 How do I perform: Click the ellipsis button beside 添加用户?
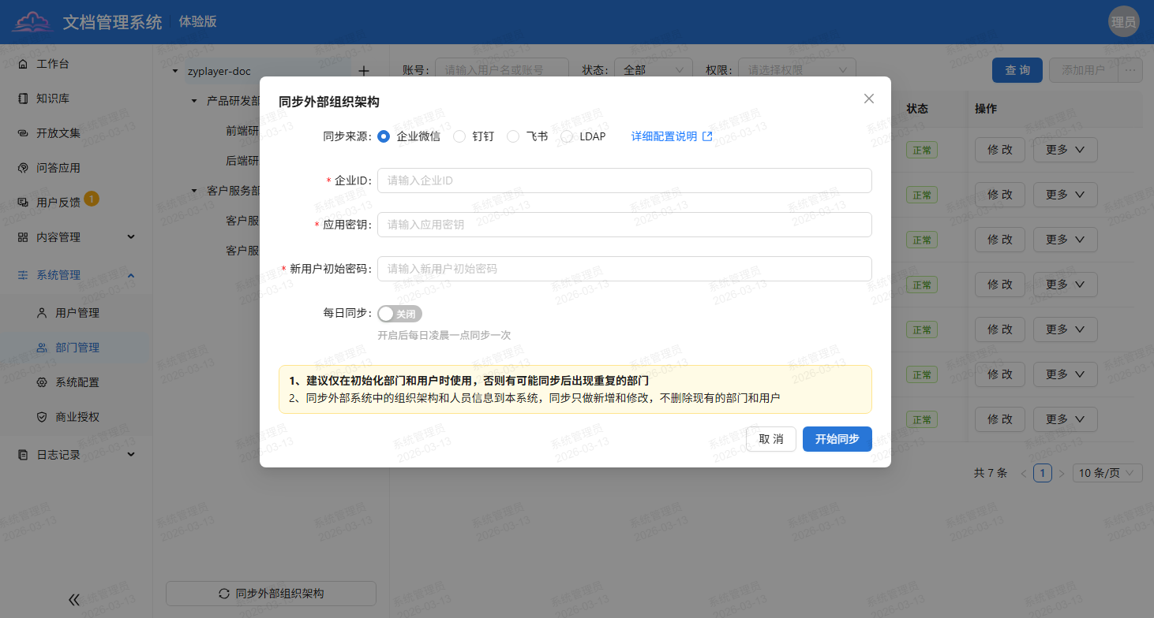[x=1130, y=70]
